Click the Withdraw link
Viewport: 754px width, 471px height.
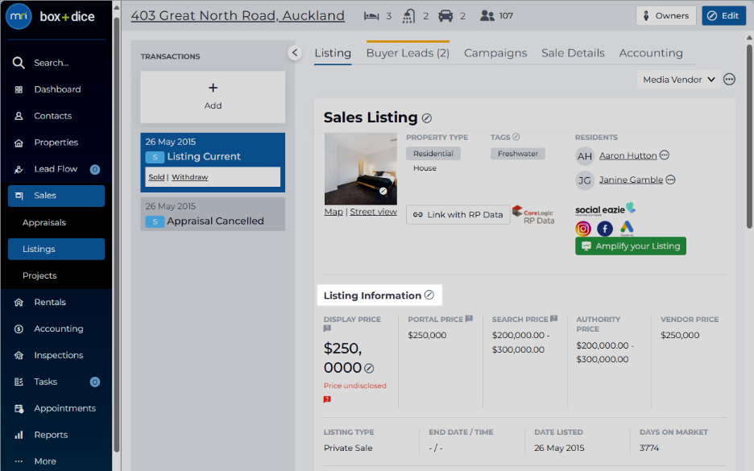click(190, 177)
